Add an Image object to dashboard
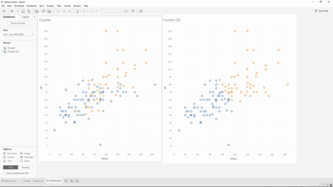This screenshot has height=187, width=333. point(25,153)
